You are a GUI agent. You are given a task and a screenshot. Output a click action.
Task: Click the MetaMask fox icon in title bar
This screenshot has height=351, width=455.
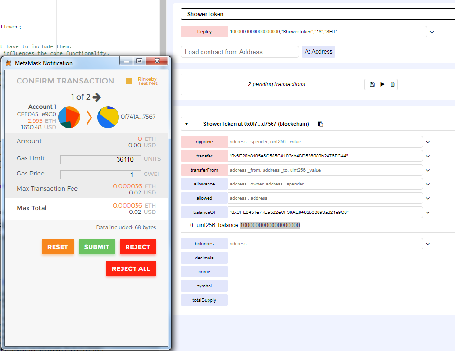tap(9, 63)
